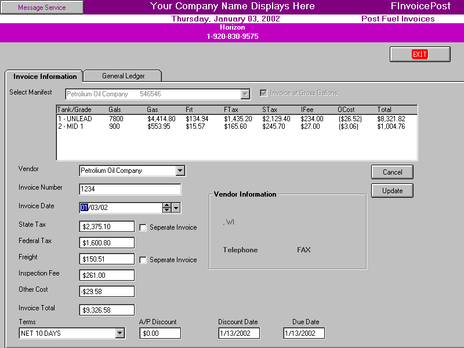Expand the Vendor dropdown list
The image size is (464, 348).
[180, 171]
